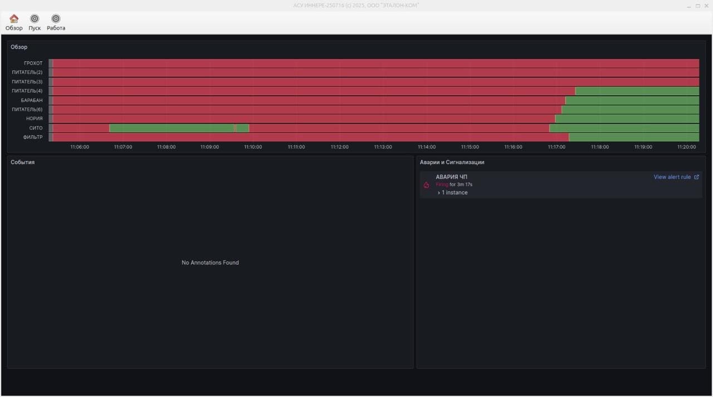713x397 pixels.
Task: Click the No Annotations Found message
Action: (210, 262)
